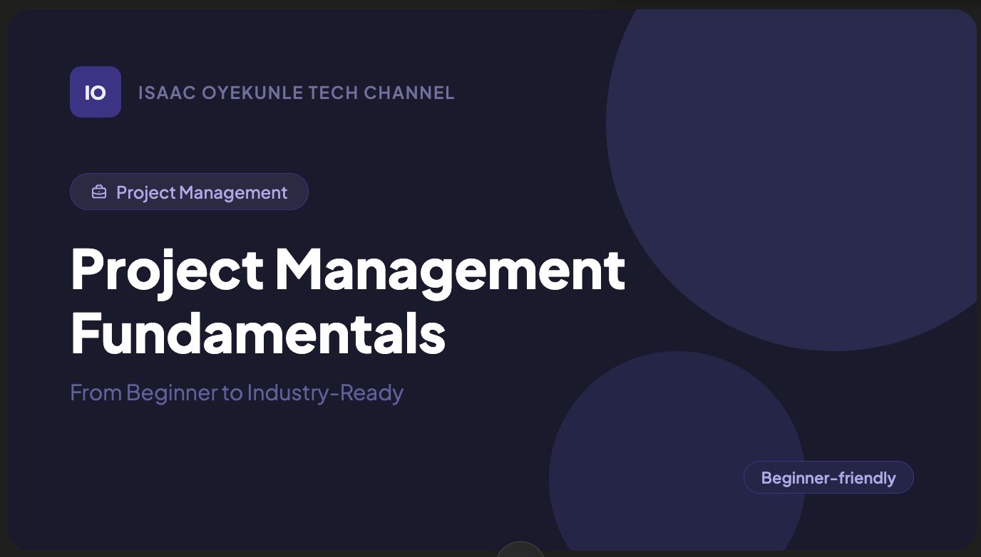Select the Project Management category pill
The width and height of the screenshot is (981, 557).
(189, 192)
